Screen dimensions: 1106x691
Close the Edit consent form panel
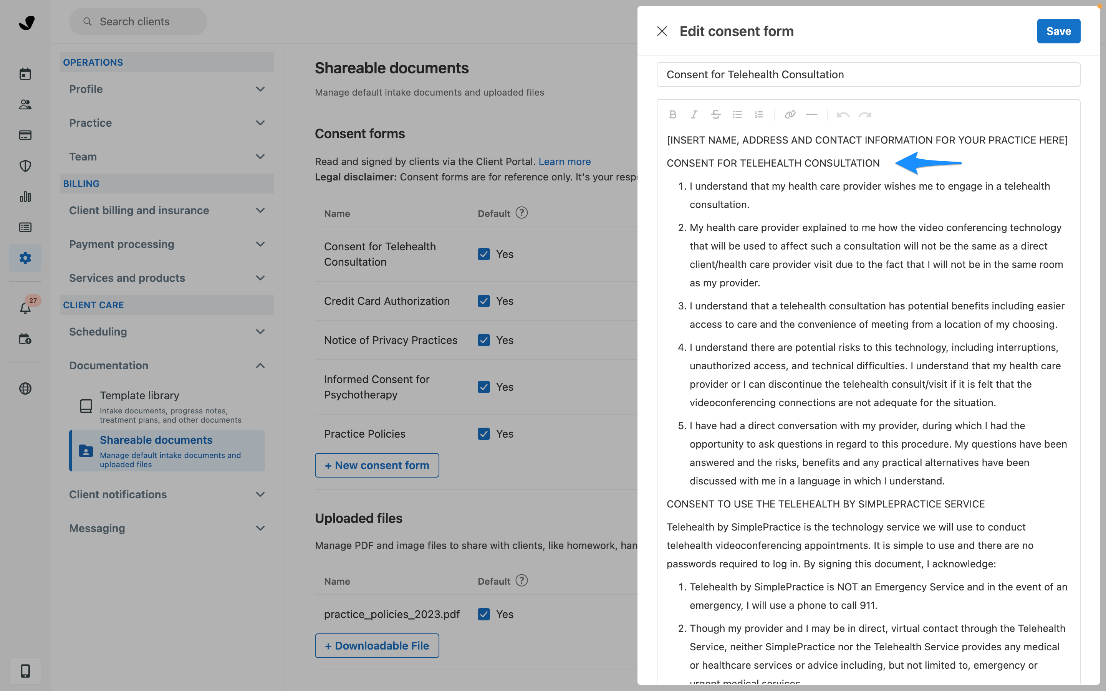662,31
